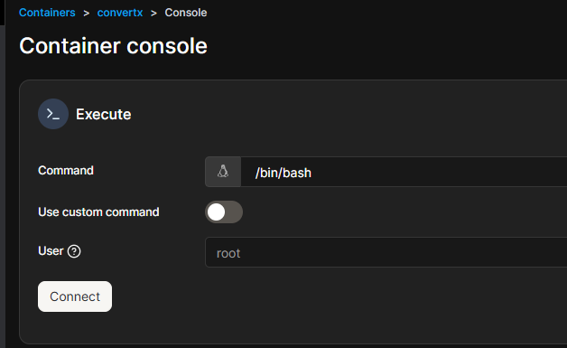Click the Execute section title
Viewport: 567px width, 348px height.
tap(104, 115)
